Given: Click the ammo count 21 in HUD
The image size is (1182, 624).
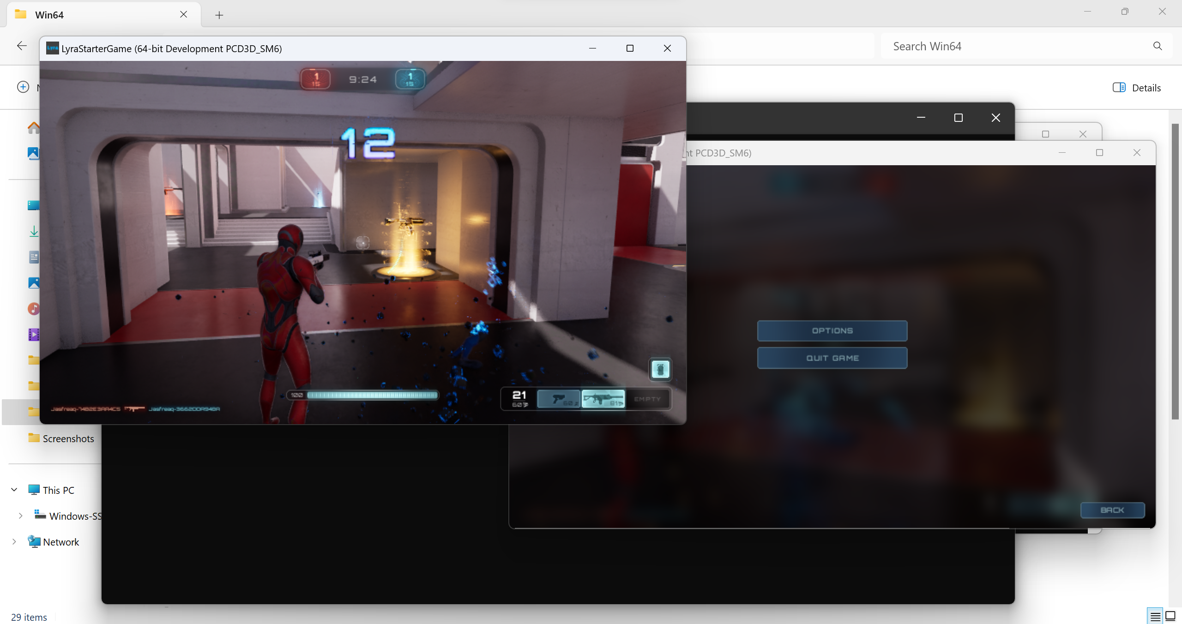Looking at the screenshot, I should coord(519,395).
